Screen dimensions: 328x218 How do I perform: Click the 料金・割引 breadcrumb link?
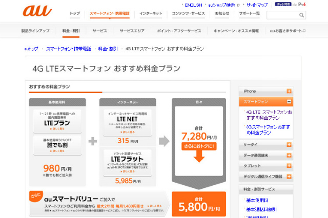click(108, 49)
